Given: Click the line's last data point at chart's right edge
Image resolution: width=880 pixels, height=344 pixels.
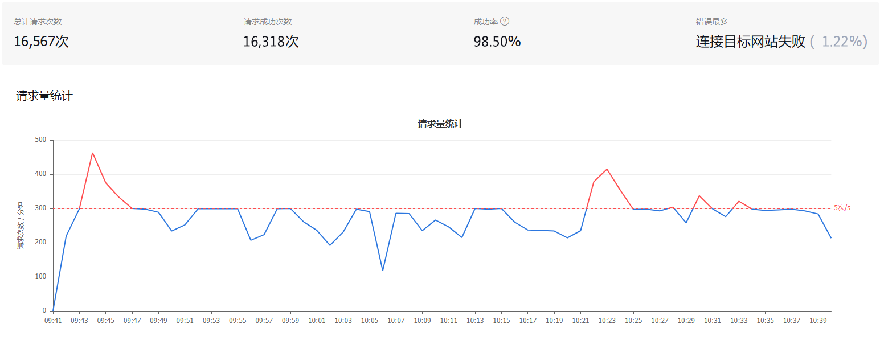Looking at the screenshot, I should point(831,237).
